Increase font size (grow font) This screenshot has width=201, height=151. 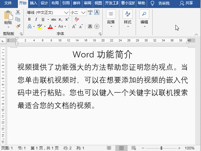[x=74, y=27]
